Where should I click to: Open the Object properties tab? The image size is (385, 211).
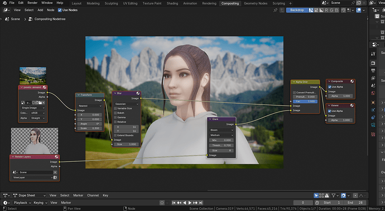[373, 102]
